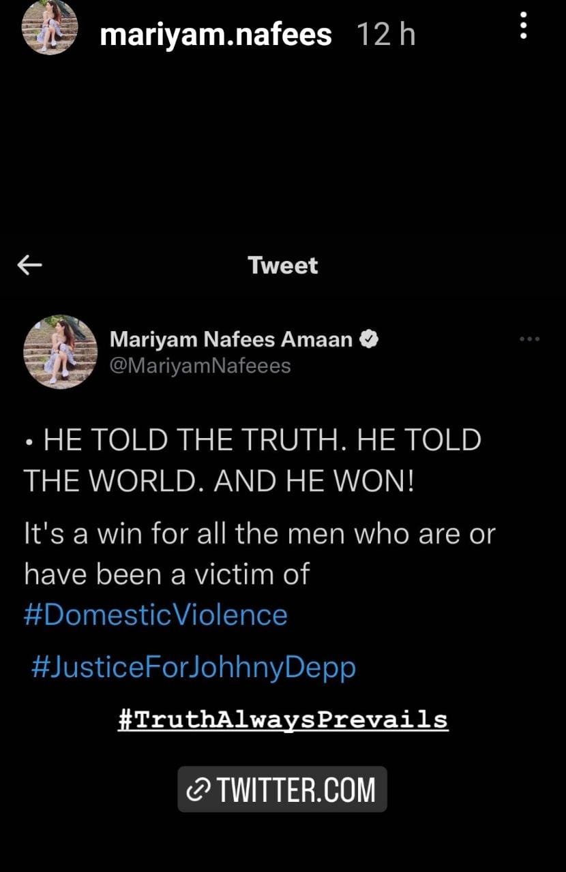Click the "12 h" story timestamp
566x872 pixels.
[x=386, y=34]
